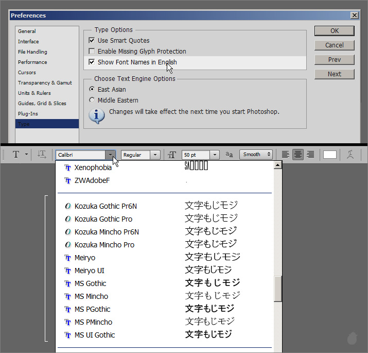
Task: Select the Type tool icon in options bar
Action: tap(16, 155)
